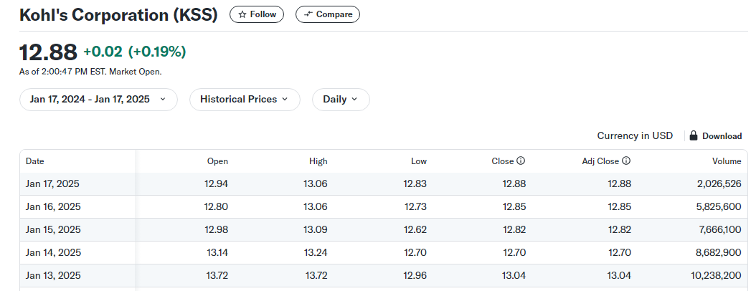751x291 pixels.
Task: Expand the Historical Prices dropdown
Action: pos(244,100)
